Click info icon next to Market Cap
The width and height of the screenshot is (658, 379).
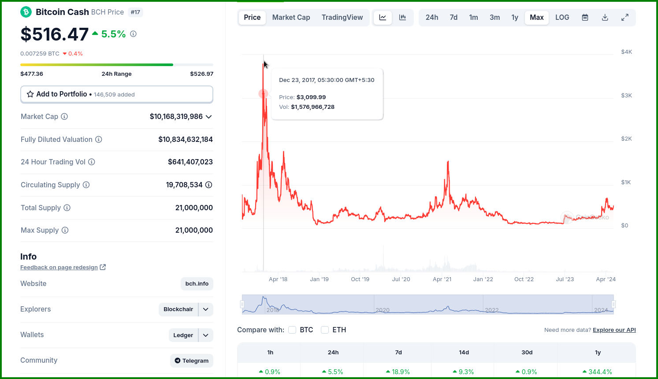pos(64,116)
